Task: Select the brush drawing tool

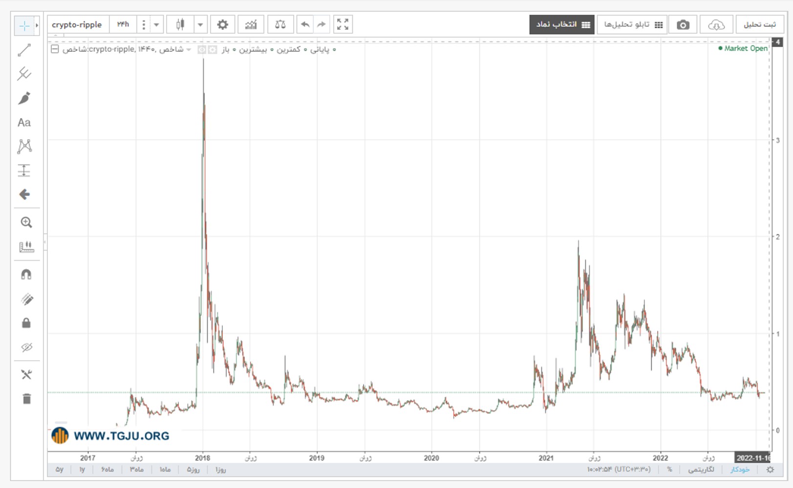Action: click(x=24, y=98)
